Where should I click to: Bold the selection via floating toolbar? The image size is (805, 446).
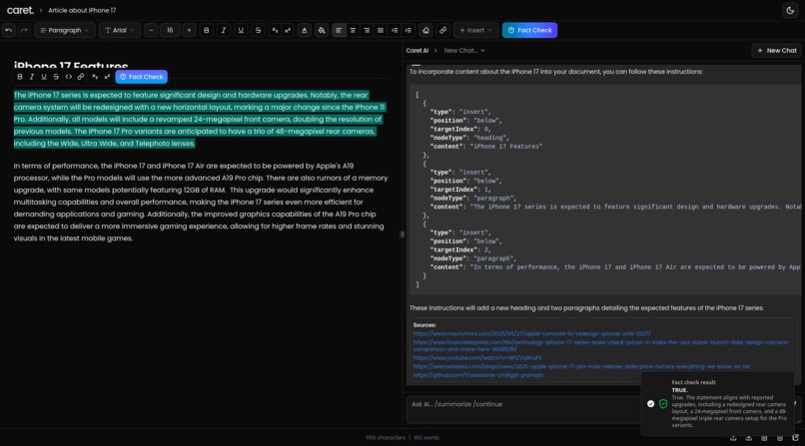pos(20,77)
